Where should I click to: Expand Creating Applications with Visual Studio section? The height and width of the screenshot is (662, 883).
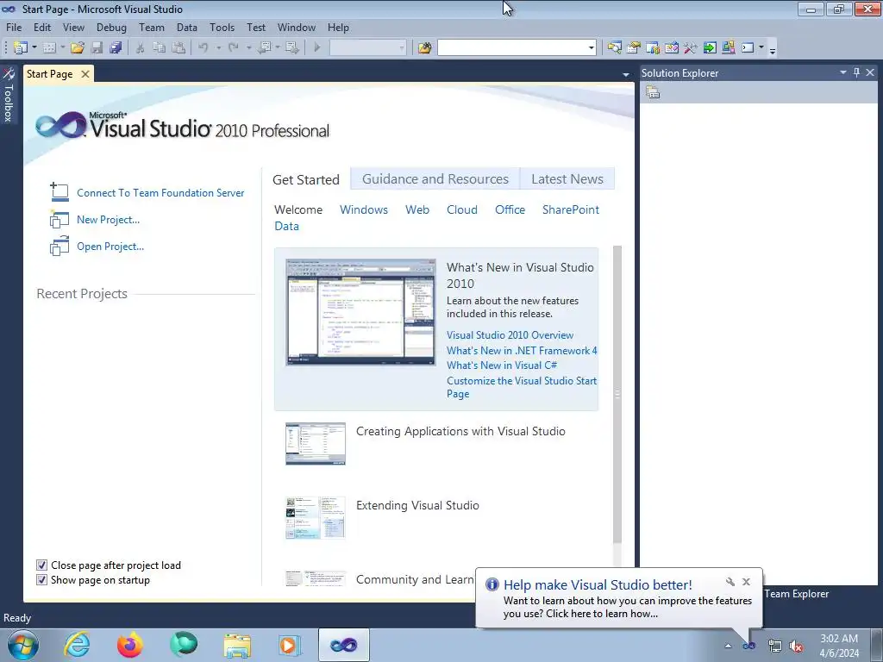click(460, 431)
